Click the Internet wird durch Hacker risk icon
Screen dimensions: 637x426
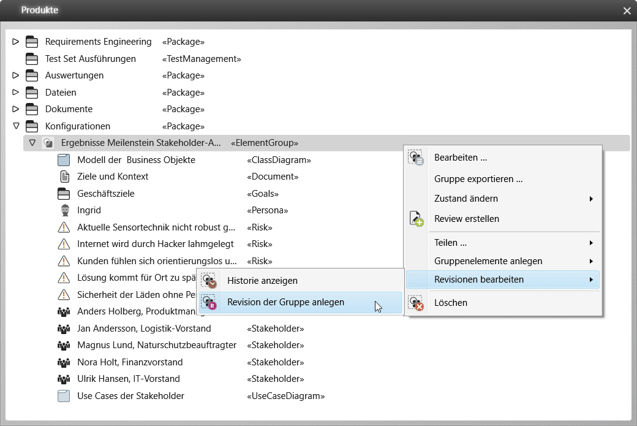click(64, 244)
